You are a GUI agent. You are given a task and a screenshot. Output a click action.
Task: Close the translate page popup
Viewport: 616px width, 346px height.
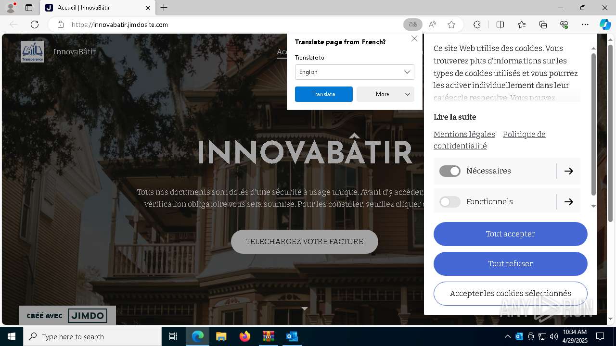pos(414,38)
